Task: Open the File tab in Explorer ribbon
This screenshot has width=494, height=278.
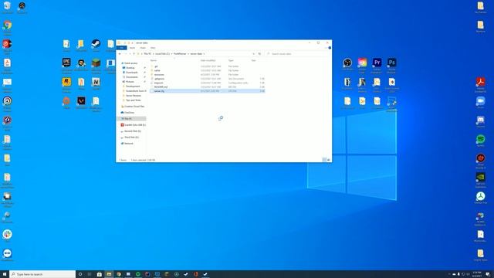Action: click(122, 48)
